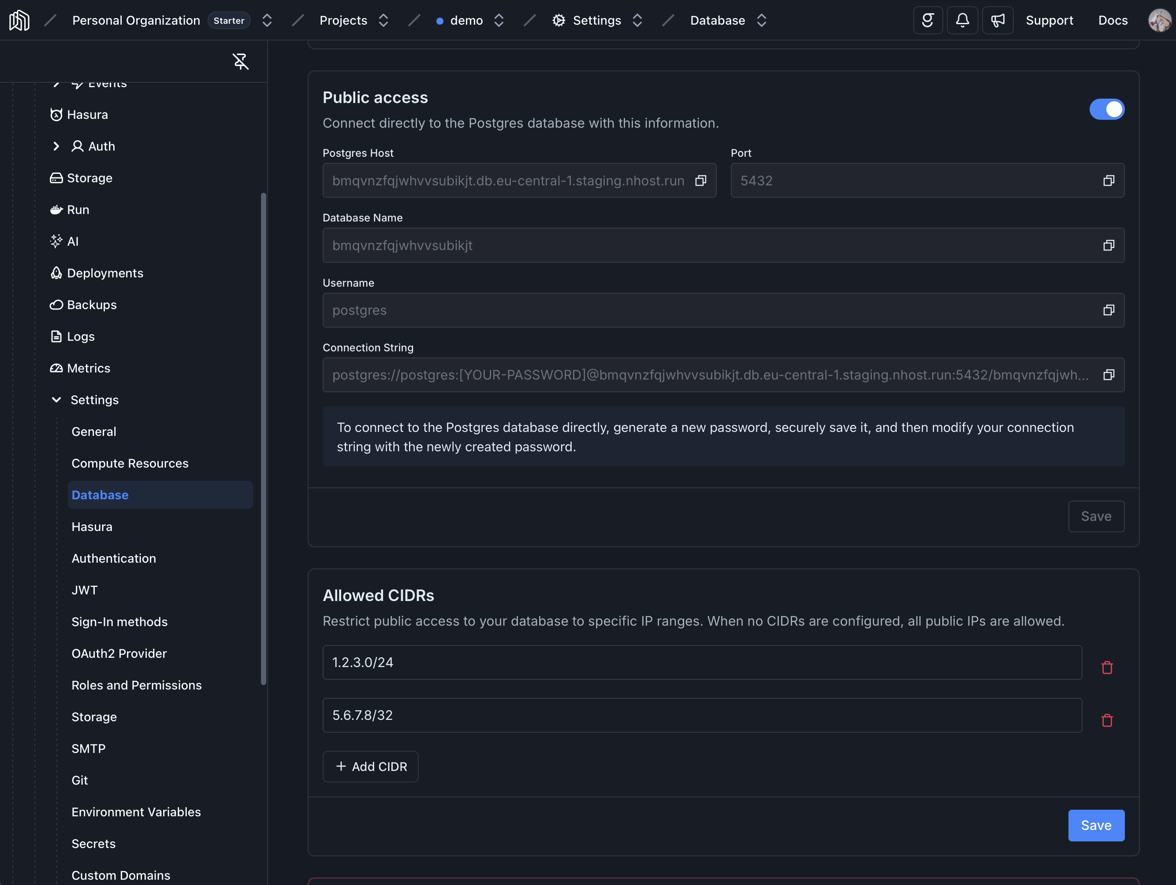Click the sidebar vertical scrollbar
The width and height of the screenshot is (1176, 885).
point(263,439)
